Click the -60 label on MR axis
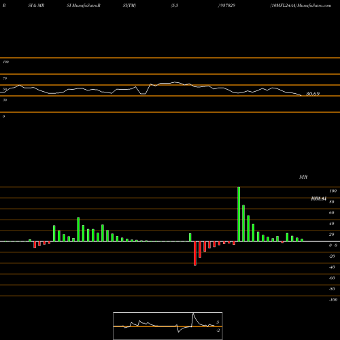Screen dimensions: 340x340 tap(332, 278)
